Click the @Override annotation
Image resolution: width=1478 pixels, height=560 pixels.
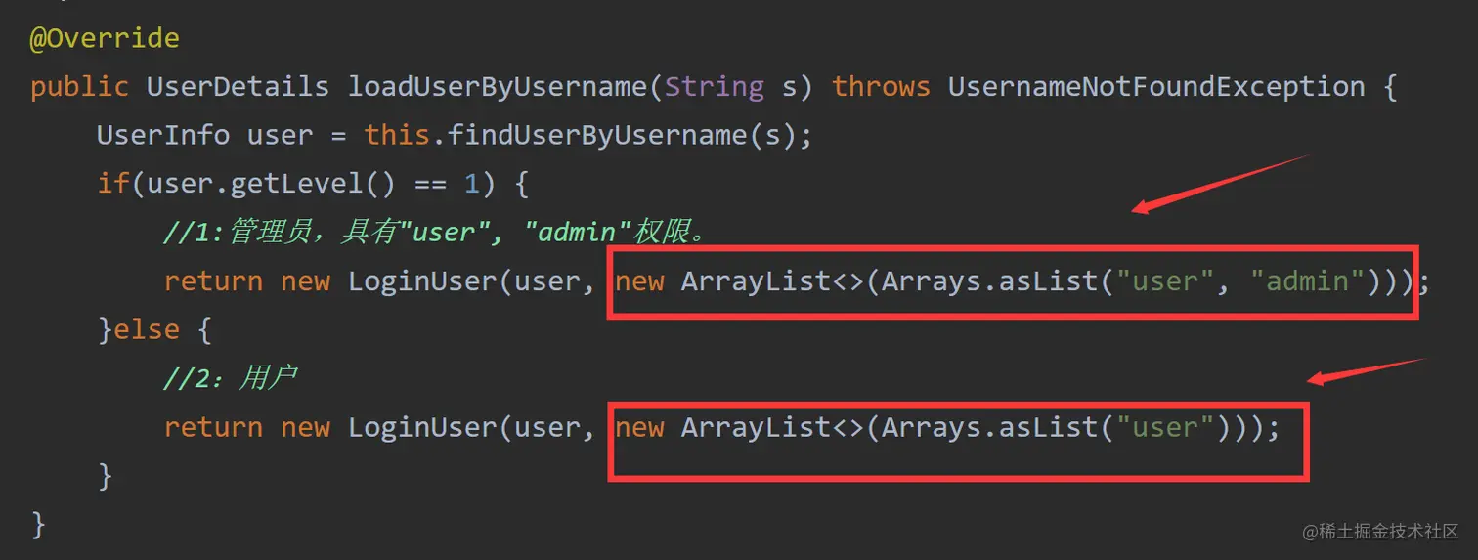pos(105,39)
